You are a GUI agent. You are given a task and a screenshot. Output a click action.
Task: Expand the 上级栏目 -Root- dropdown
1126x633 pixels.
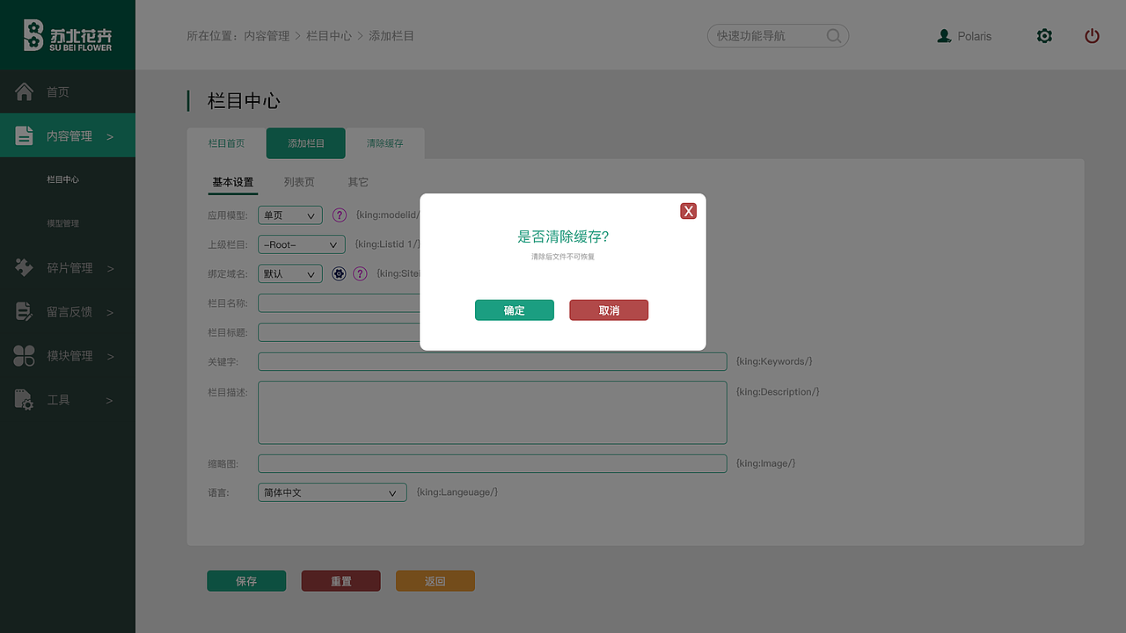click(x=301, y=244)
